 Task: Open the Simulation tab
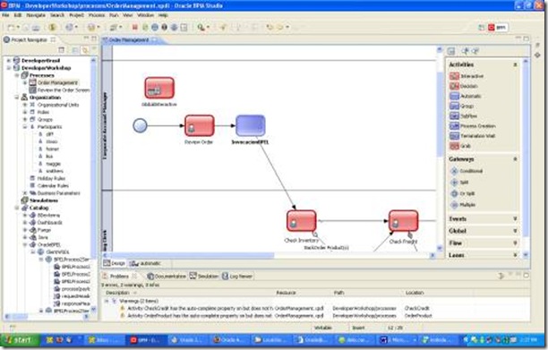[x=204, y=276]
